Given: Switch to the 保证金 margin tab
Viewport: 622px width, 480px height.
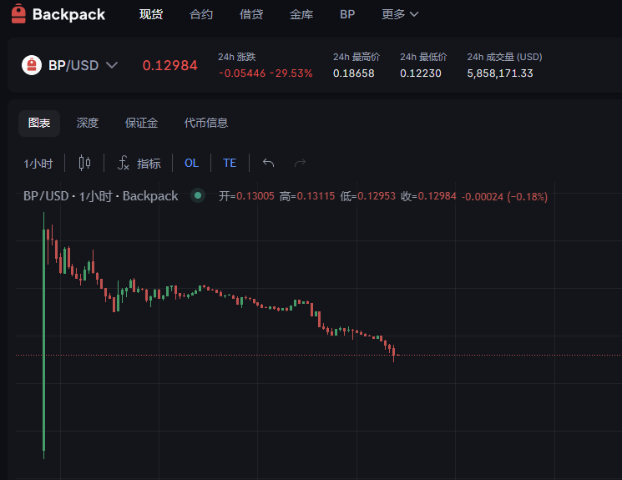Looking at the screenshot, I should coord(141,123).
